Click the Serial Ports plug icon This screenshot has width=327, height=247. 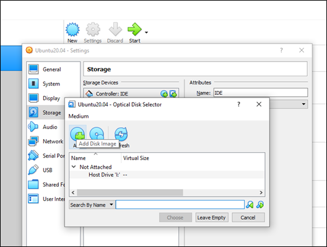pos(33,156)
